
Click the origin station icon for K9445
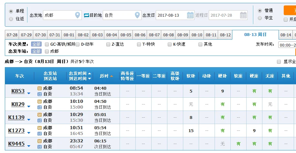pyautogui.click(x=39, y=141)
